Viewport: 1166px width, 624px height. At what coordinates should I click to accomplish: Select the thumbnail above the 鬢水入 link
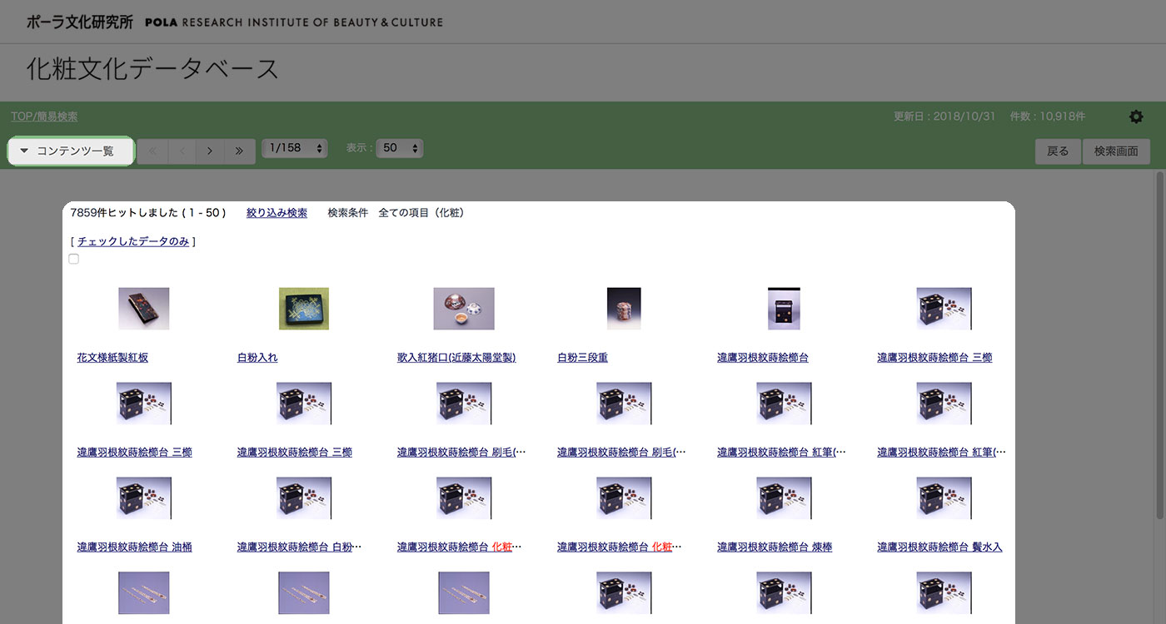coord(944,498)
